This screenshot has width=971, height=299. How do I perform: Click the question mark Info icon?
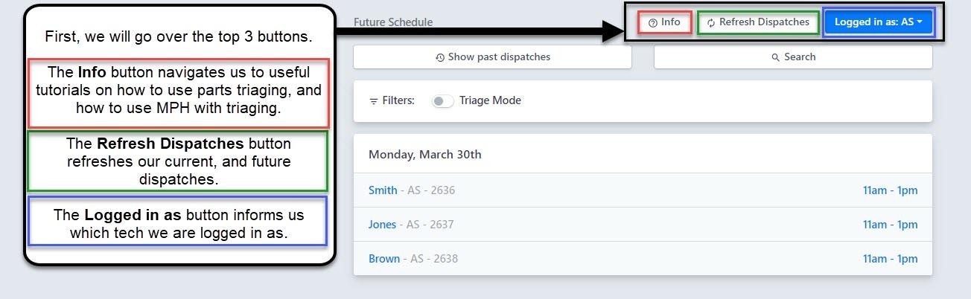point(653,23)
